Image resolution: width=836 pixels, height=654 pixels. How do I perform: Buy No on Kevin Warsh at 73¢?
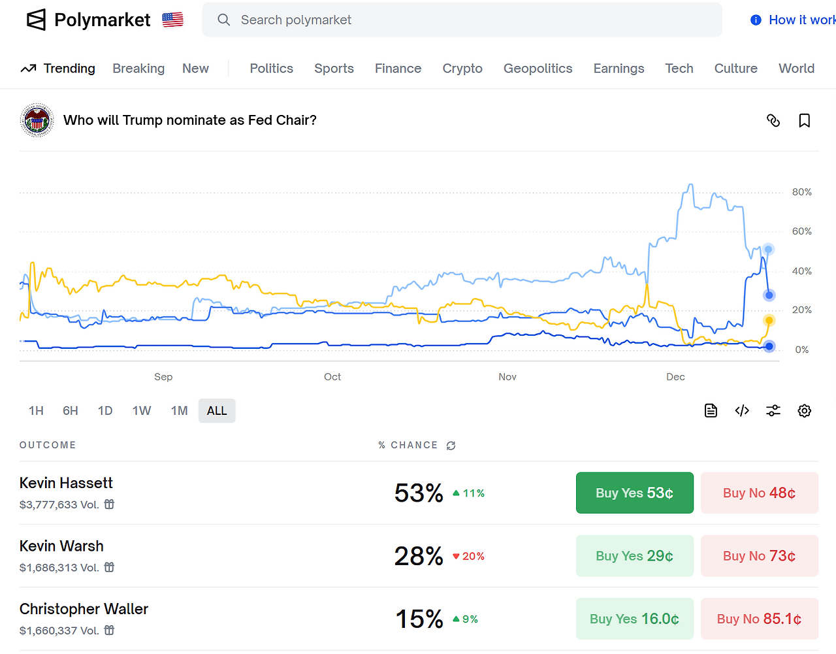(x=759, y=556)
